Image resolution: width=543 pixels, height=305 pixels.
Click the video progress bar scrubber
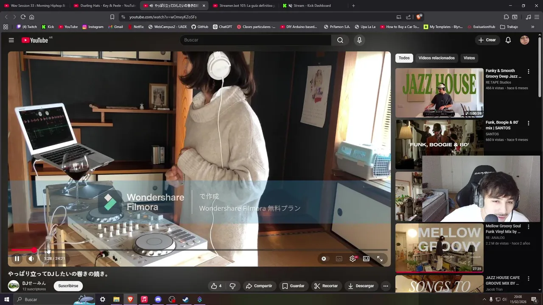(34, 250)
